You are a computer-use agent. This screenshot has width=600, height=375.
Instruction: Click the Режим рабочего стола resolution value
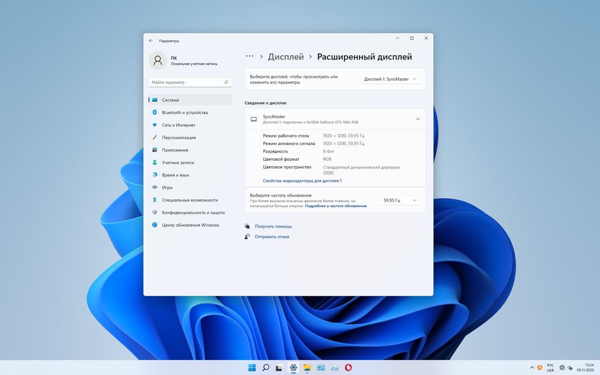344,136
